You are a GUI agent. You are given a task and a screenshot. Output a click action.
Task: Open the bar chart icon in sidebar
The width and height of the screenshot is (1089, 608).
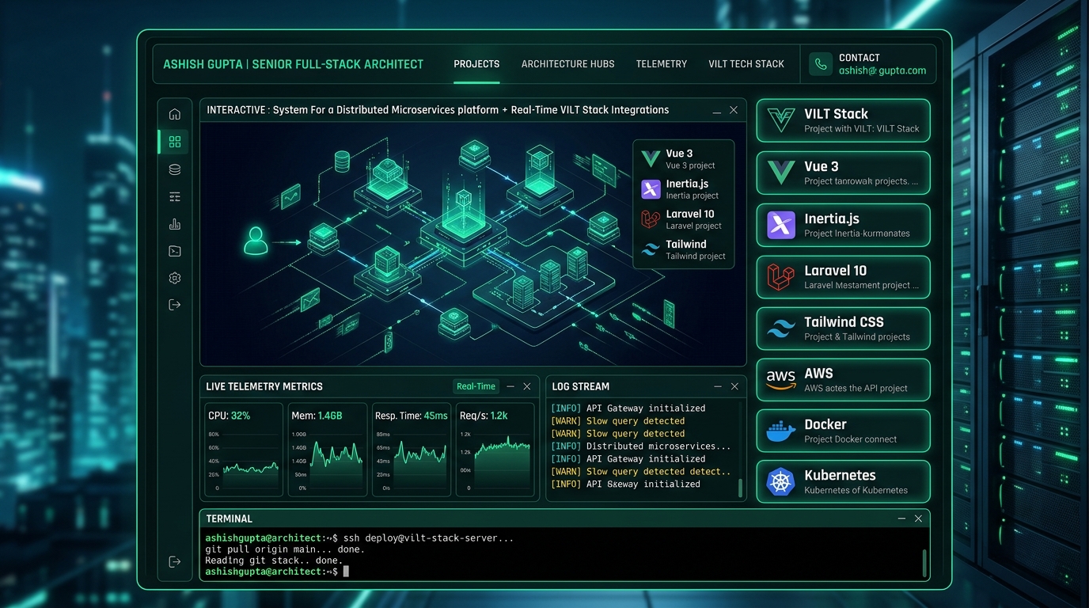[x=175, y=225]
